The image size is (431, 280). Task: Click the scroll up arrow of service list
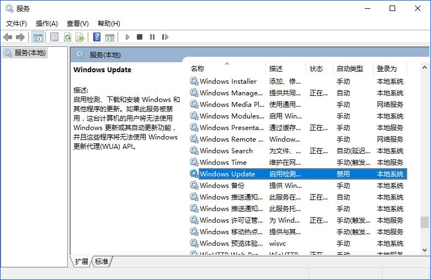point(424,67)
